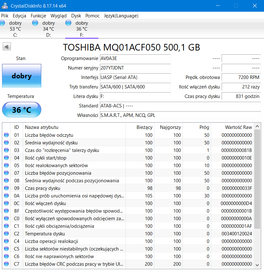This screenshot has height=272, width=264.
Task: Click raw value 0000000033F of Czas pracy dysku
Action: click(237, 188)
